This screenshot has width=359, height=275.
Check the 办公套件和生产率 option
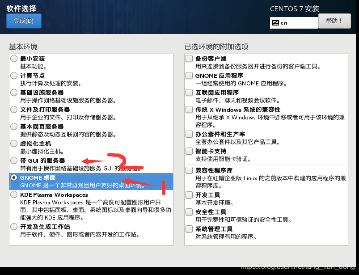click(x=189, y=134)
